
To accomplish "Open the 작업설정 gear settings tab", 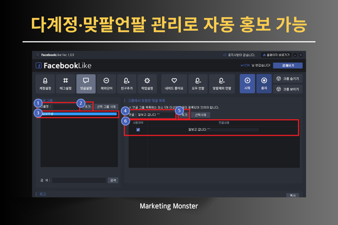I will [147, 84].
